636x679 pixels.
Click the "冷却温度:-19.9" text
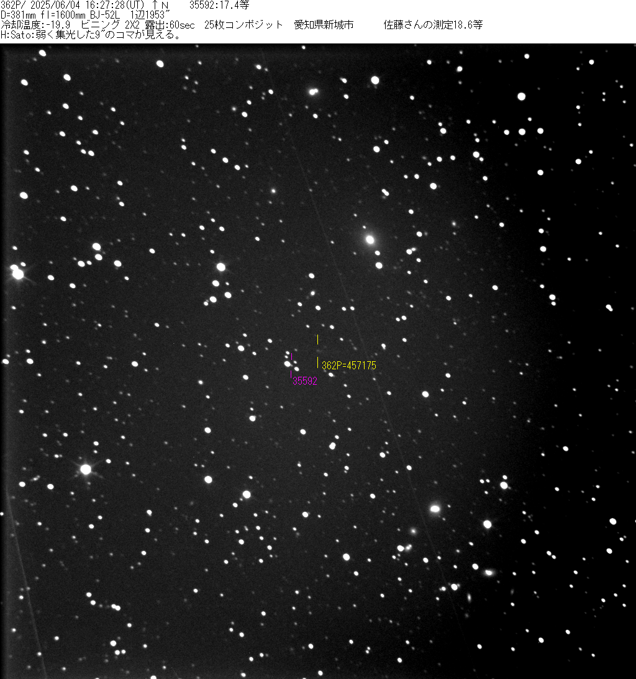(35, 25)
